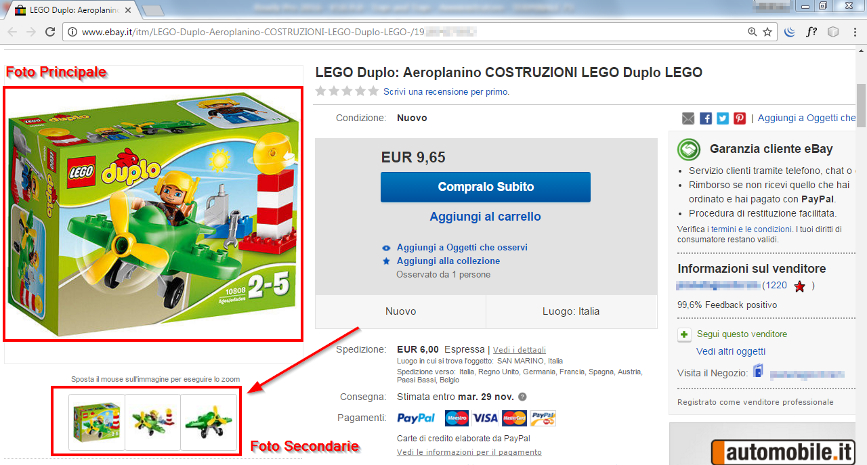The image size is (867, 465).
Task: Share the listing via email icon
Action: coord(688,118)
